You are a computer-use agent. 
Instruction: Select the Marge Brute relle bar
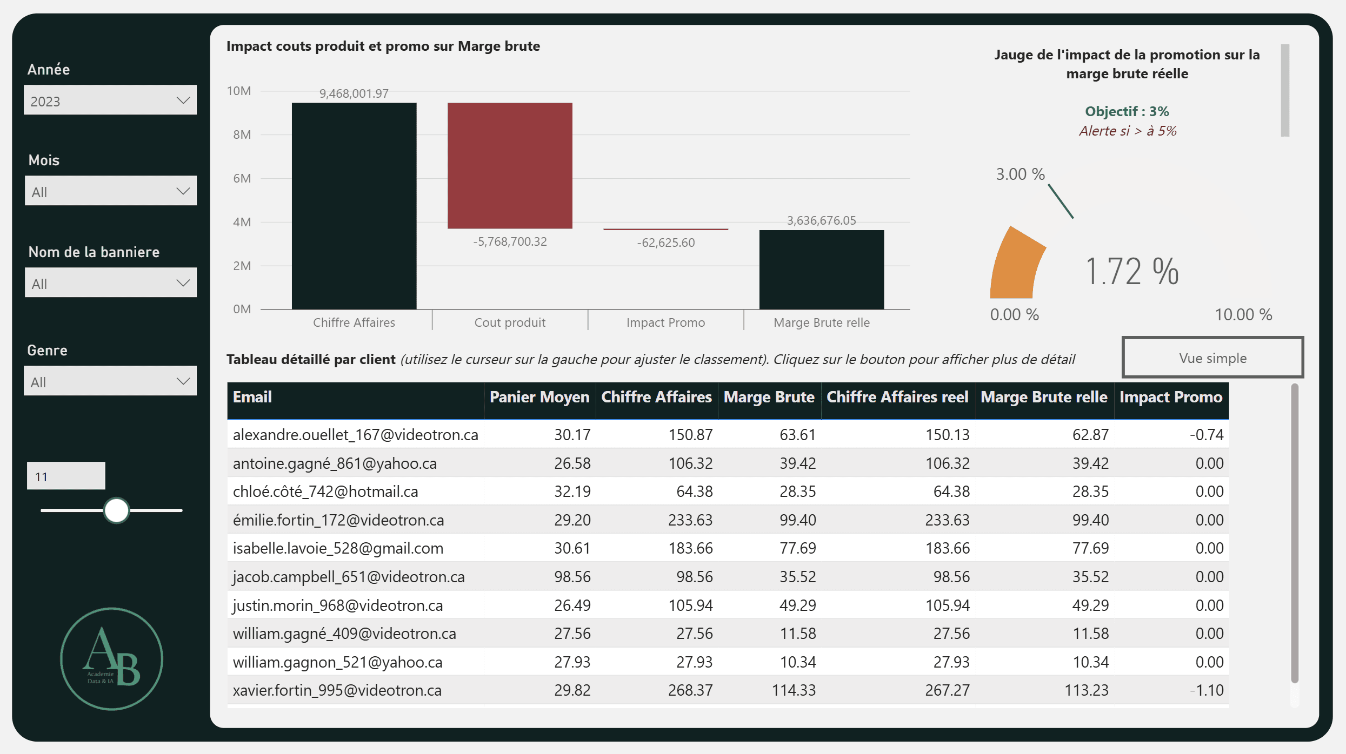[x=821, y=269]
